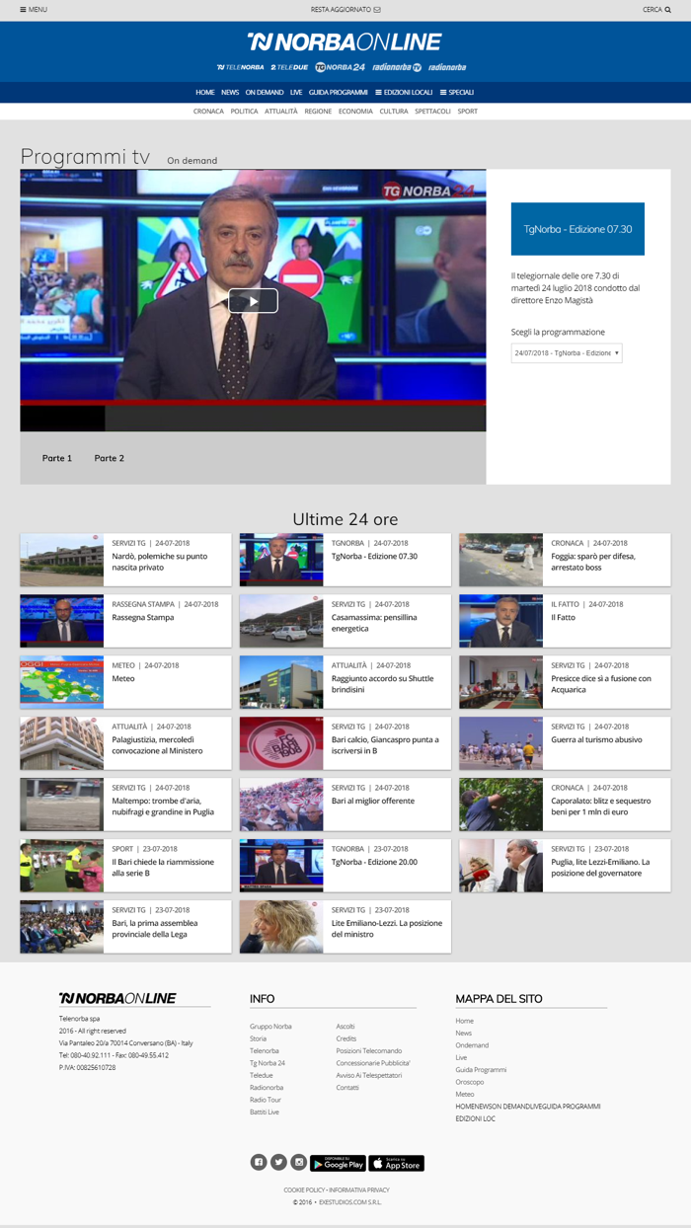Open Presicce dice sì a fusione article
Screen dimensions: 691x1228
point(601,684)
